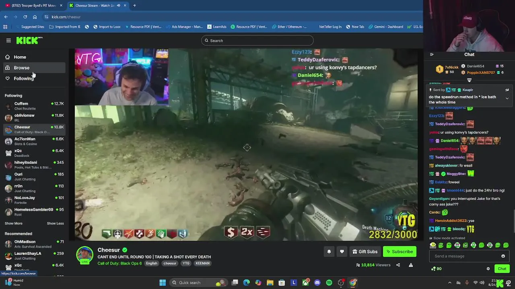Click the taskbar Quick search box
Screen dimensions: 515x289
point(198,283)
